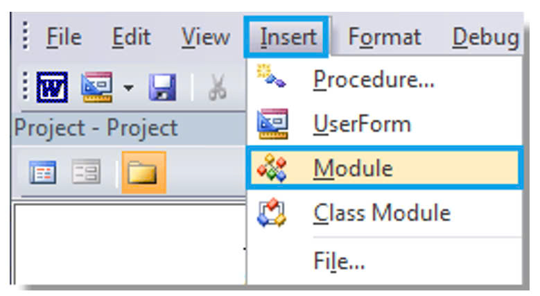
Task: Collapse the open Insert menu
Action: pos(288,37)
